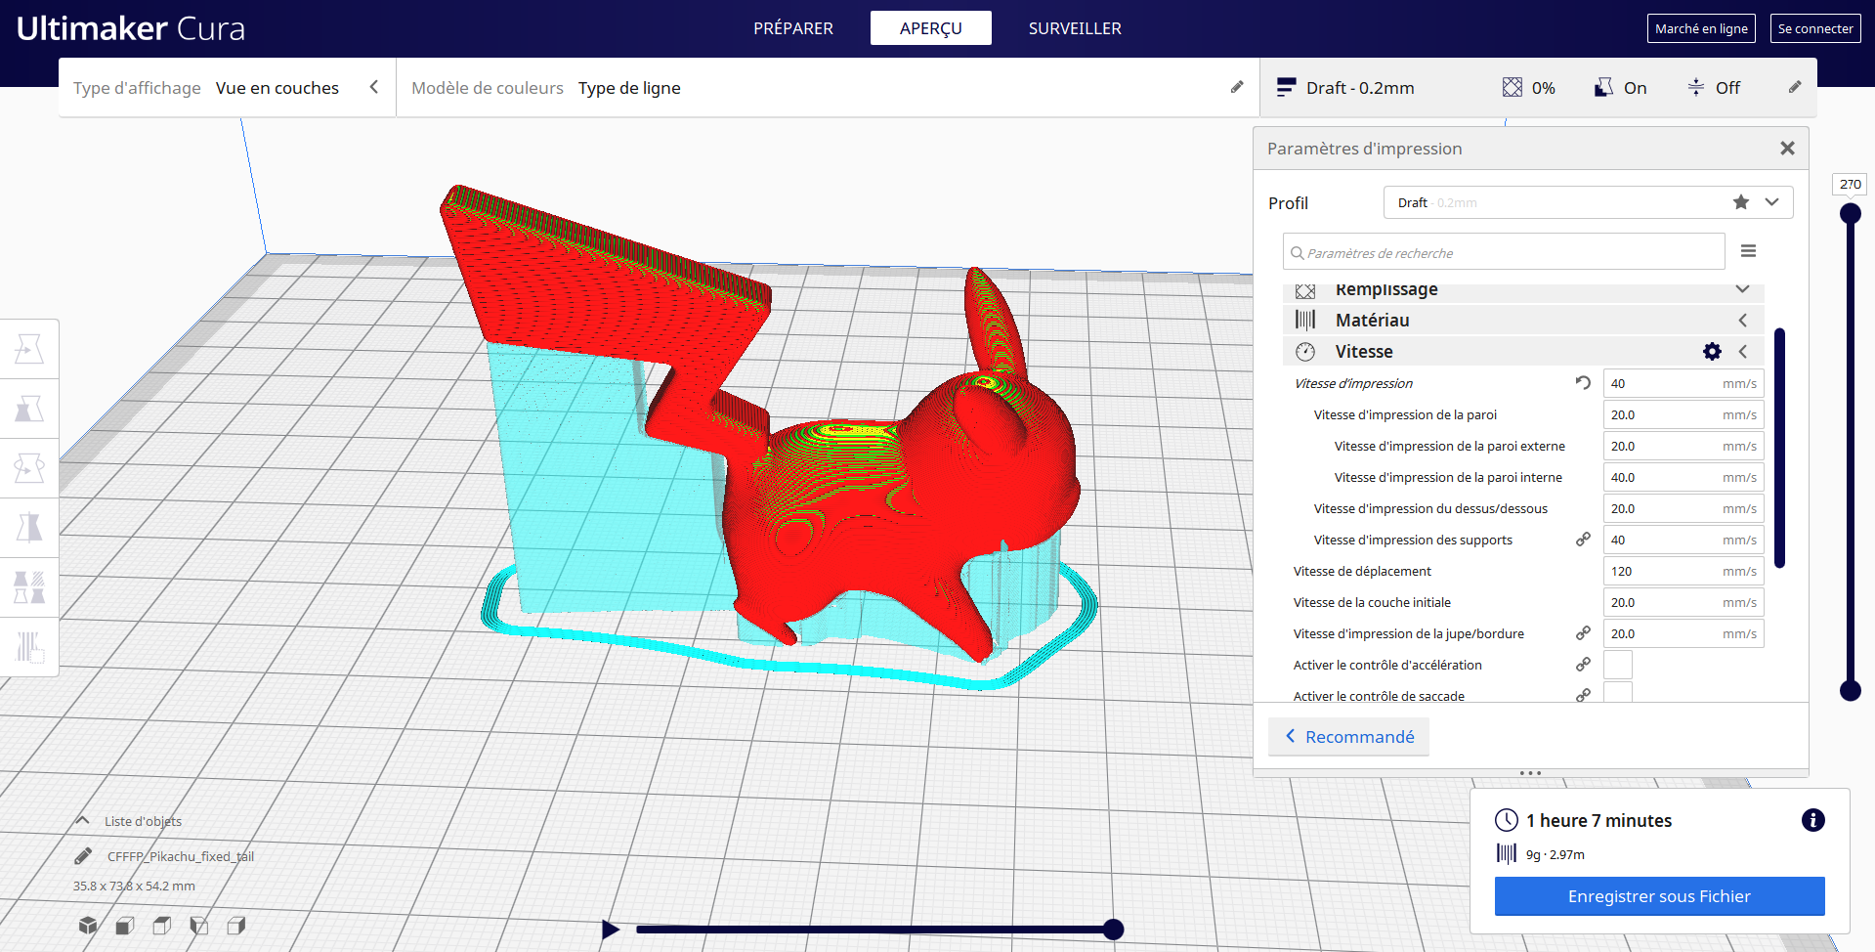The image size is (1875, 952).
Task: Open the Vitesse section settings gear
Action: [1711, 351]
